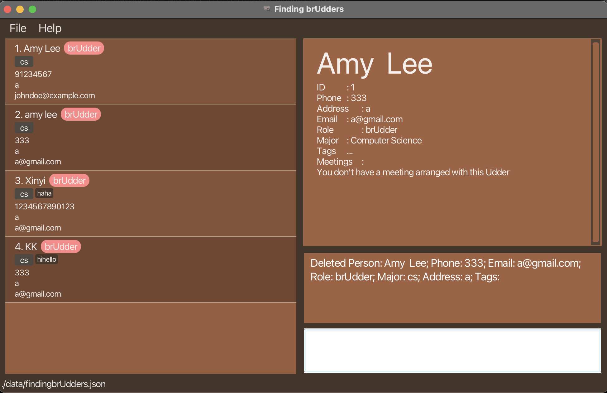
Task: Click the detail panel vertical scrollbar
Action: tap(595, 142)
